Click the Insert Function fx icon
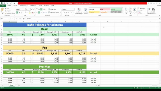 [x=24, y=18]
